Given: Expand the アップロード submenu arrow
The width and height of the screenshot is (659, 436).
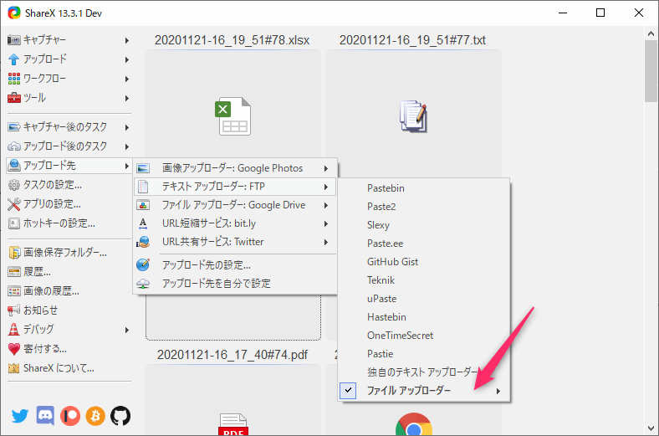Looking at the screenshot, I should 126,59.
